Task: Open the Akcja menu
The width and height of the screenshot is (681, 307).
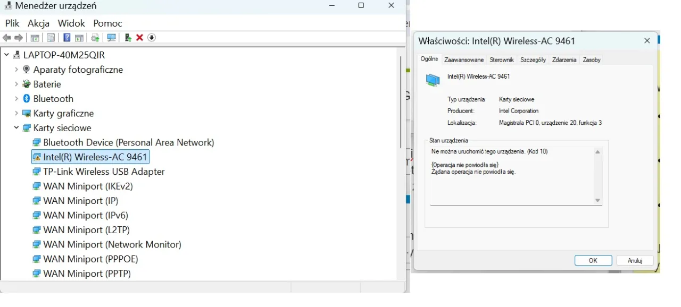Action: [x=38, y=23]
